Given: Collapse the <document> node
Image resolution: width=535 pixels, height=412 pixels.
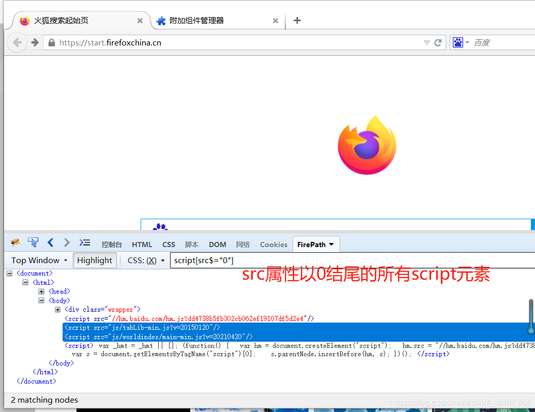Looking at the screenshot, I should tap(9, 273).
